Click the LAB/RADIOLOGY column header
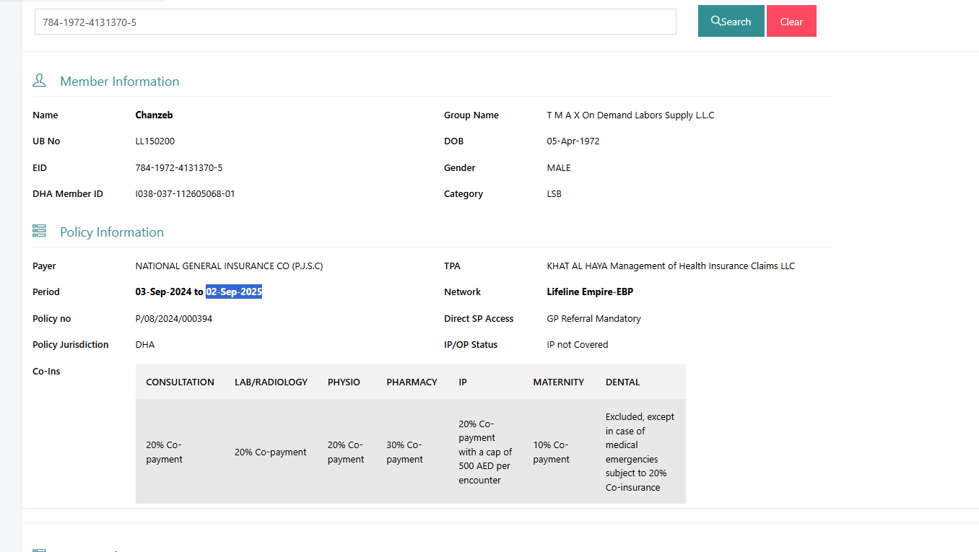The width and height of the screenshot is (979, 552). coord(271,382)
